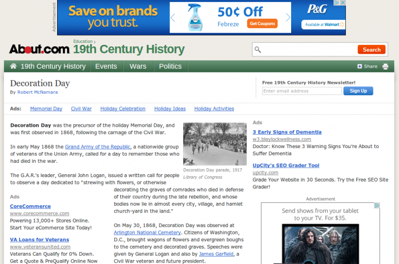
Task: Click AdChoices icon on sidebar tablet ad
Action: click(377, 205)
